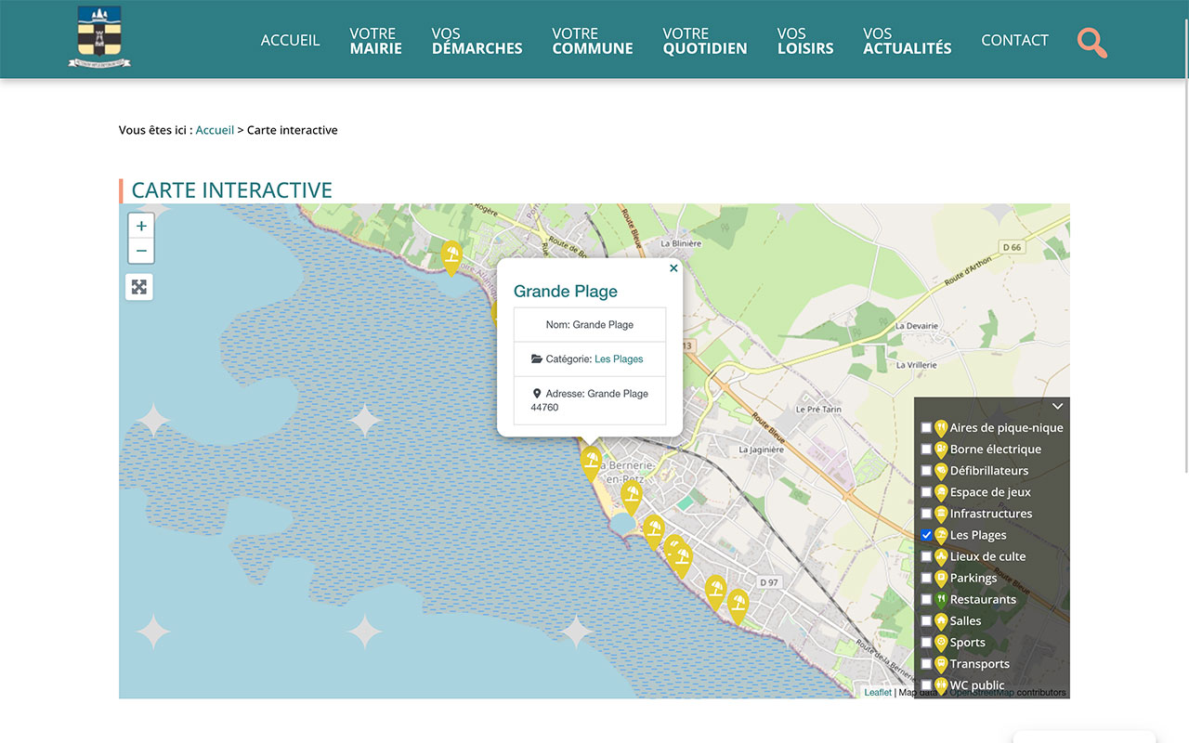Check the Sports layer checkbox

(x=926, y=643)
